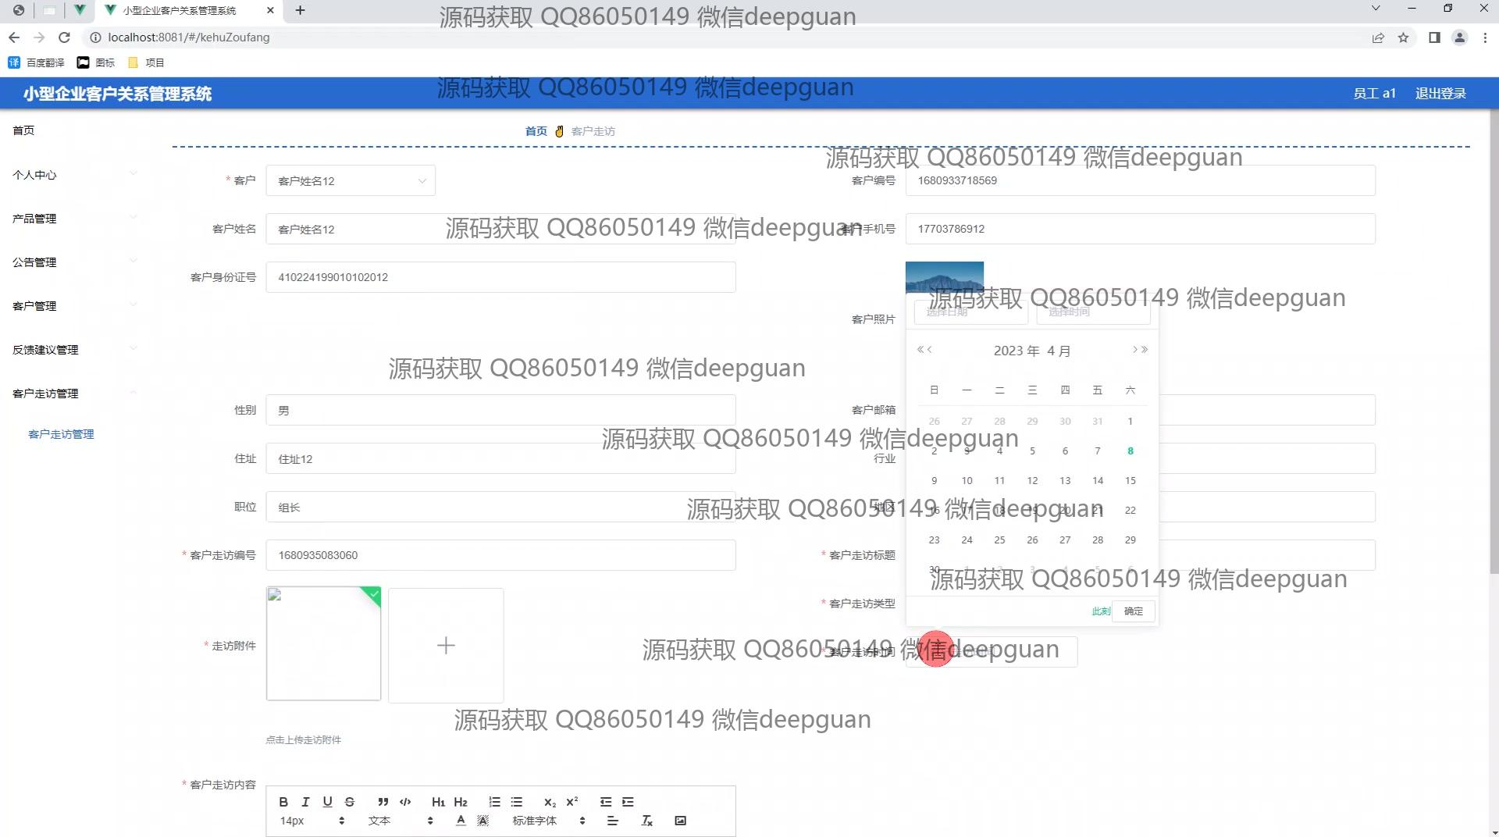Screen dimensions: 1499x837
Task: Open the 标准字体 font family dropdown
Action: point(548,821)
